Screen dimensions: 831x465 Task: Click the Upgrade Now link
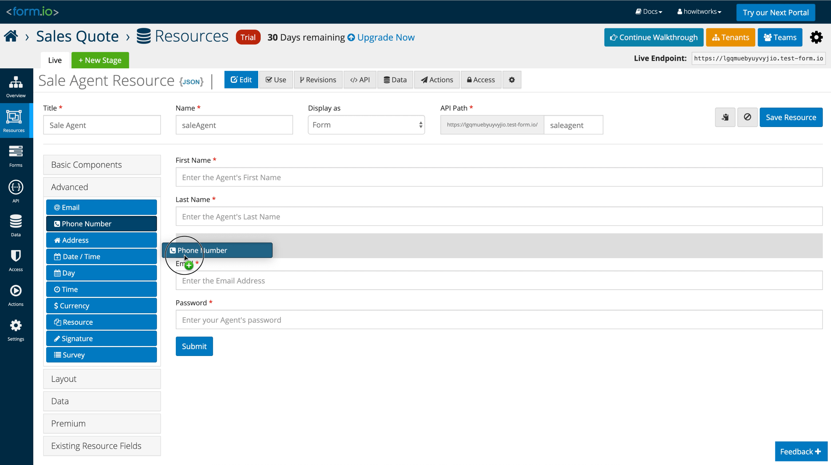[x=381, y=37]
